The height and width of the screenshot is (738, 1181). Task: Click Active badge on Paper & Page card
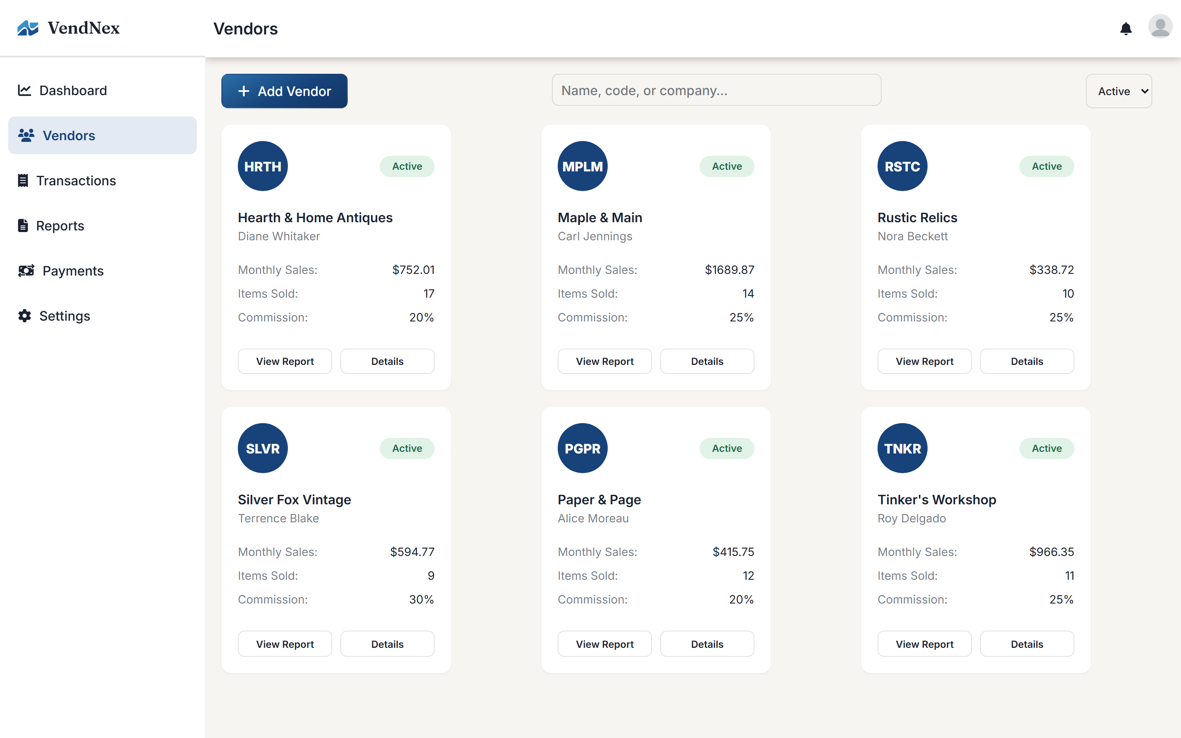727,448
